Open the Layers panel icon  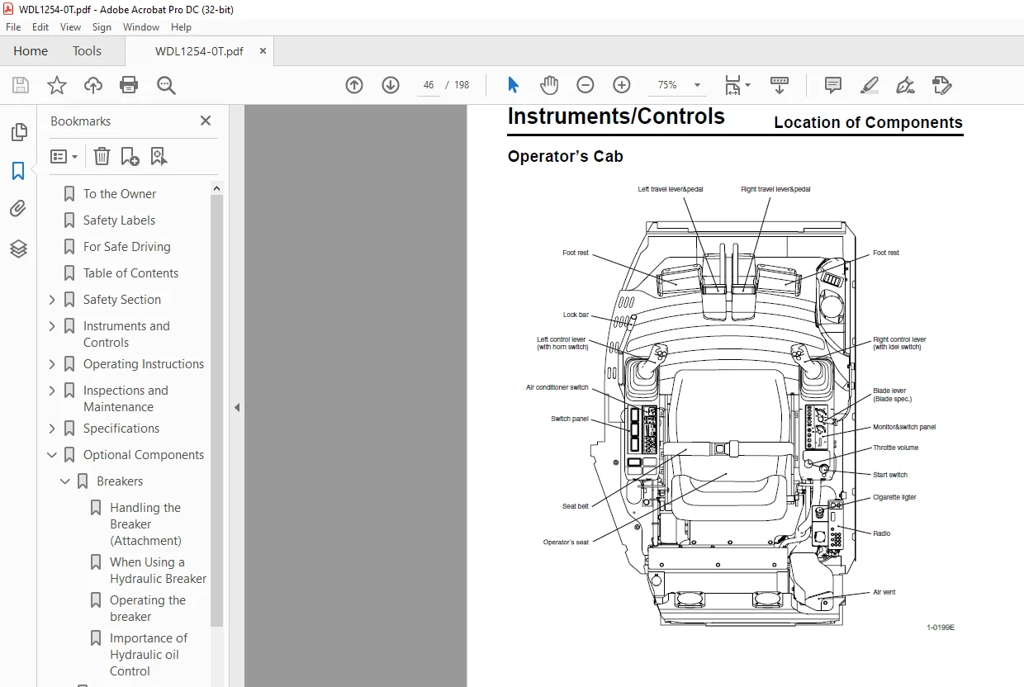pos(18,248)
